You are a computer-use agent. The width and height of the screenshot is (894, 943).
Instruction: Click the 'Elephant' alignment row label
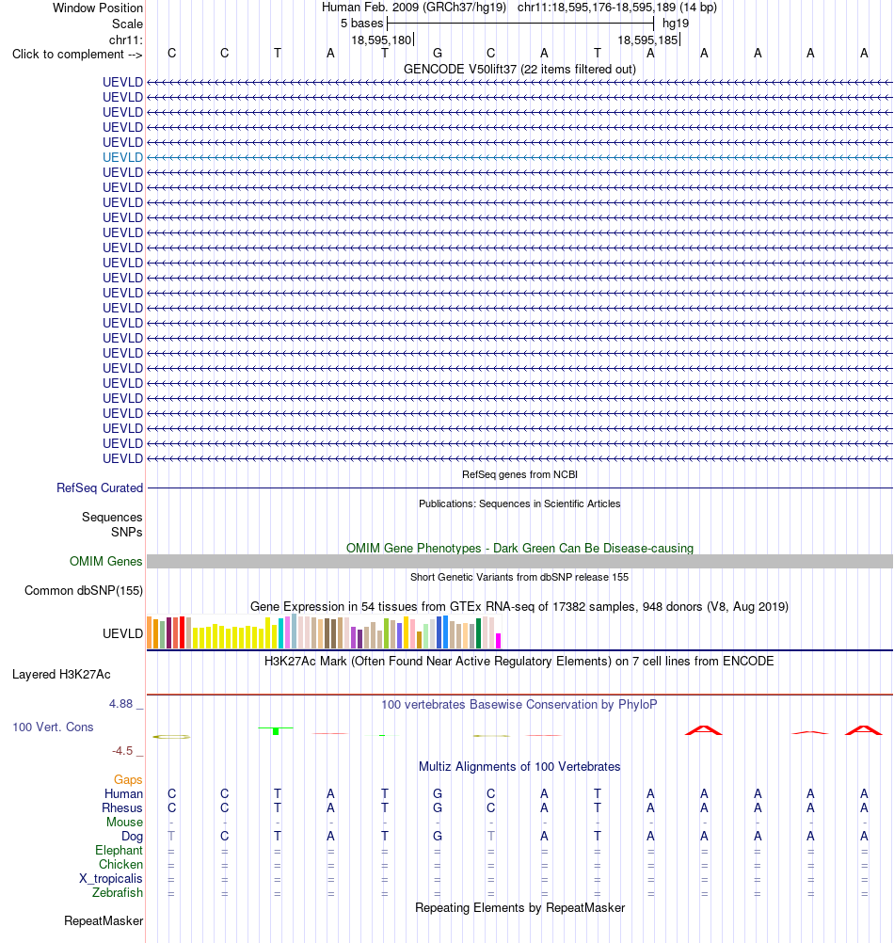119,851
